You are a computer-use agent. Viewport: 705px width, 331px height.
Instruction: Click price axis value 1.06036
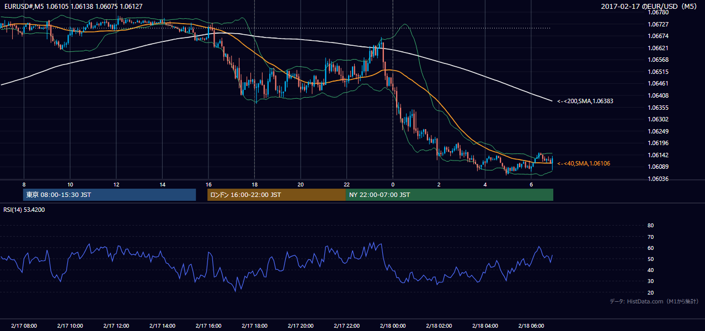[658, 179]
